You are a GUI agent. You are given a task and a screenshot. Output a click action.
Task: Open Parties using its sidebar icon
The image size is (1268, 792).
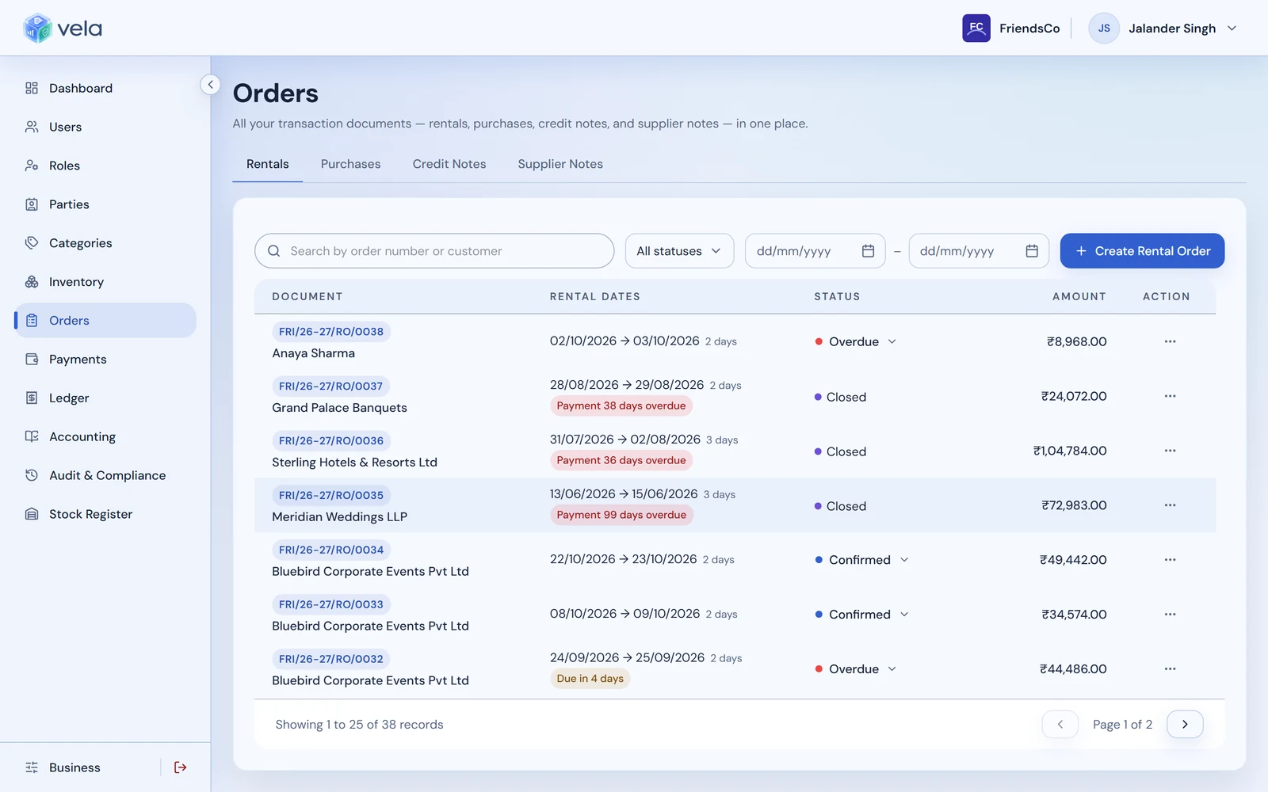coord(32,204)
